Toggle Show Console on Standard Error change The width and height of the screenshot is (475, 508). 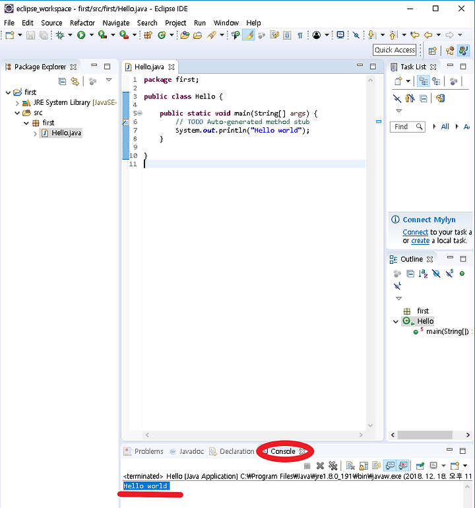(402, 466)
